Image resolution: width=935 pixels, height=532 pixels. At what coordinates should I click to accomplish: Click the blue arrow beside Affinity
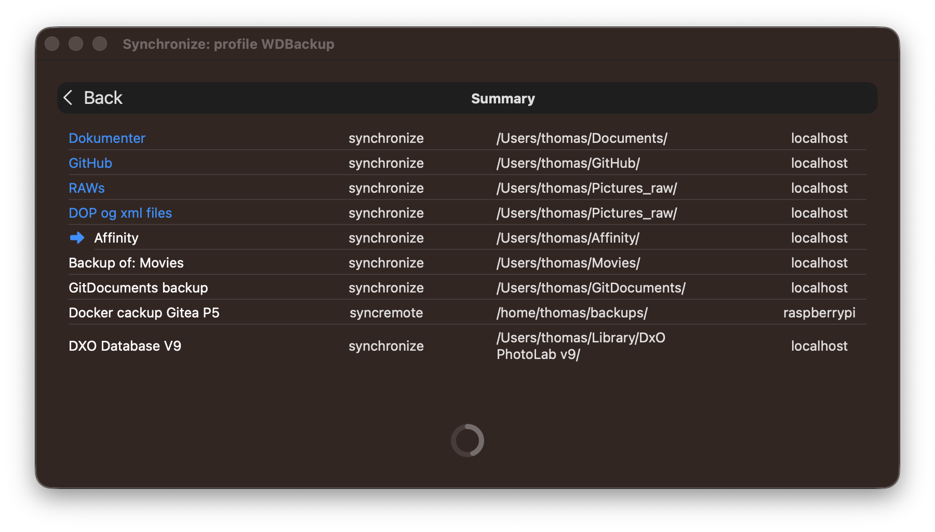click(77, 238)
